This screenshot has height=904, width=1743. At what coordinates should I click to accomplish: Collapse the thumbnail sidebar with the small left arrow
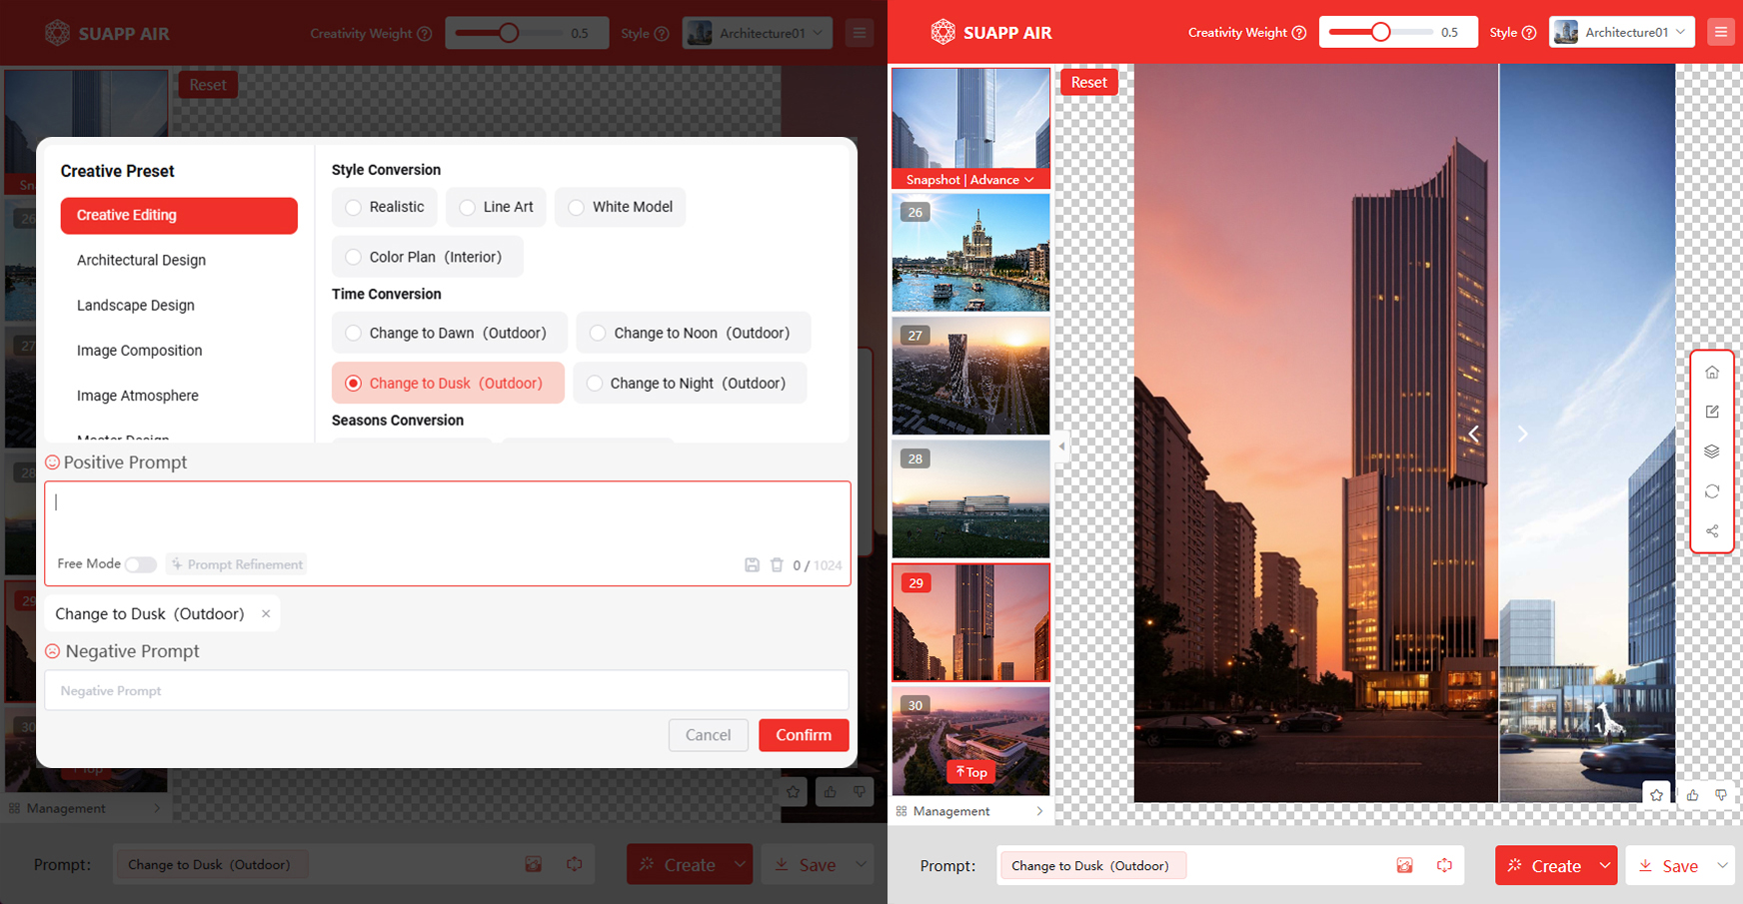pyautogui.click(x=1062, y=447)
